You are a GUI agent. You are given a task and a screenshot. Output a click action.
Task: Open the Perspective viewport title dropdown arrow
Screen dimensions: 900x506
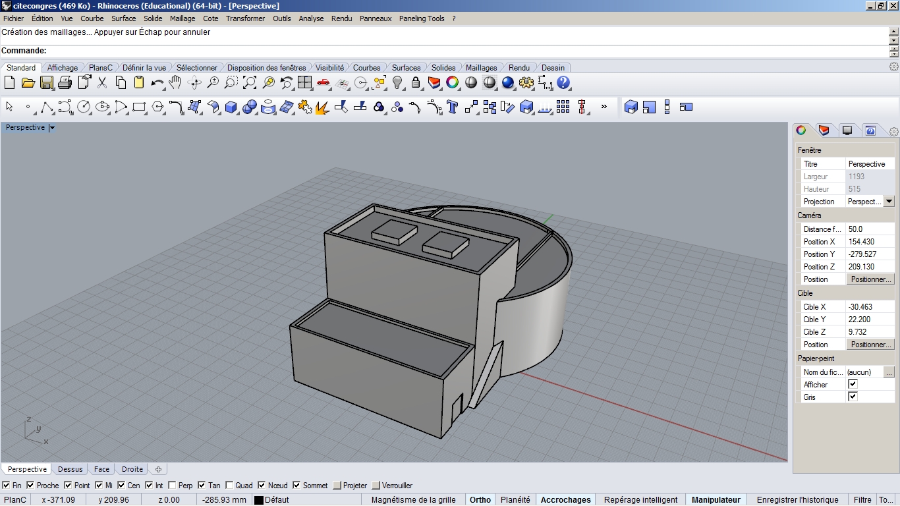click(x=52, y=128)
